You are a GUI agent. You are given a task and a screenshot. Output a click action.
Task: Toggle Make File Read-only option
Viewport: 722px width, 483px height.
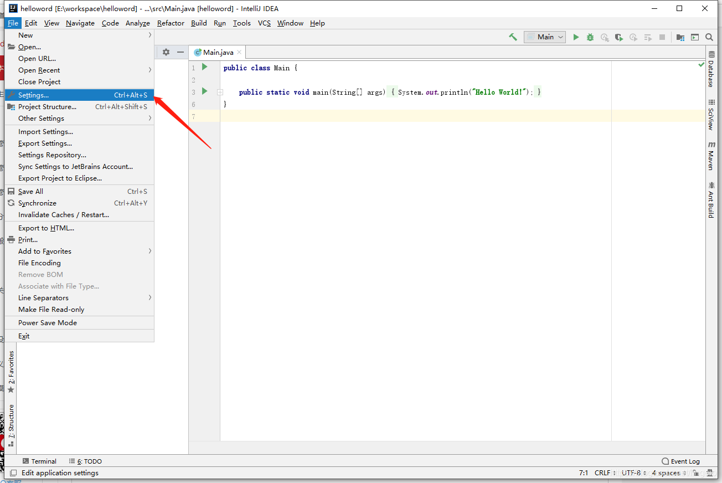tap(79, 309)
